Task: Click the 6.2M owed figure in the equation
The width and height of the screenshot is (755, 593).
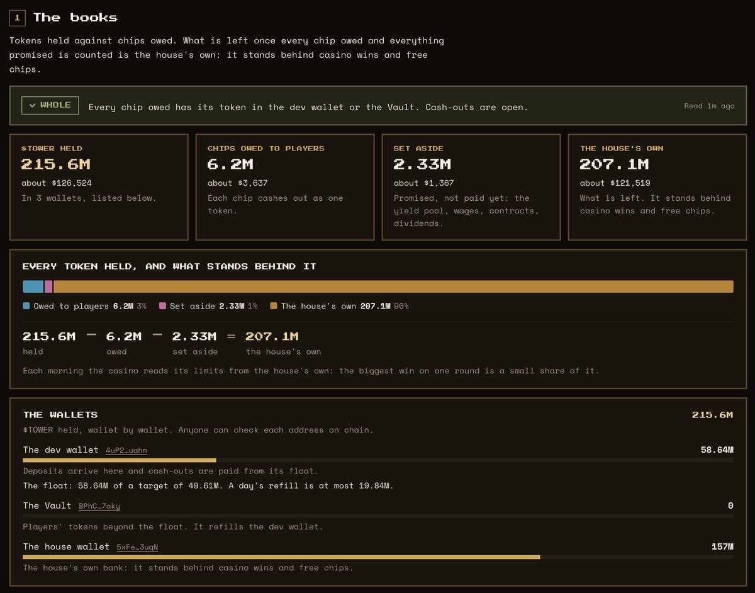Action: pos(124,336)
